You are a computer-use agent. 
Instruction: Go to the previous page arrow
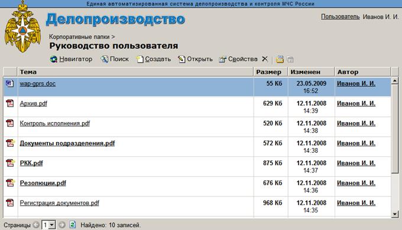click(x=37, y=225)
